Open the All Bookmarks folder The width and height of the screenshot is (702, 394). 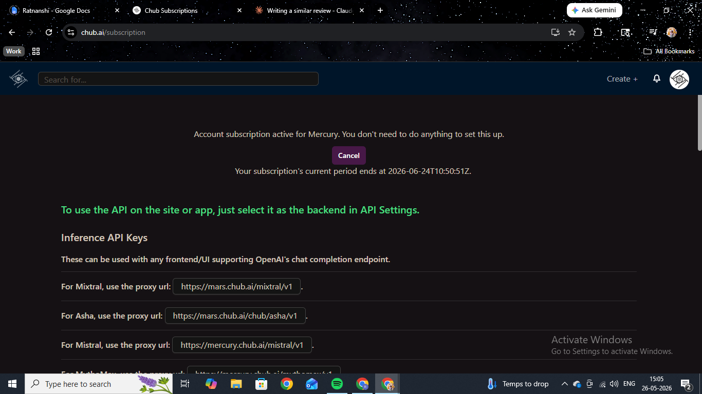coord(669,51)
